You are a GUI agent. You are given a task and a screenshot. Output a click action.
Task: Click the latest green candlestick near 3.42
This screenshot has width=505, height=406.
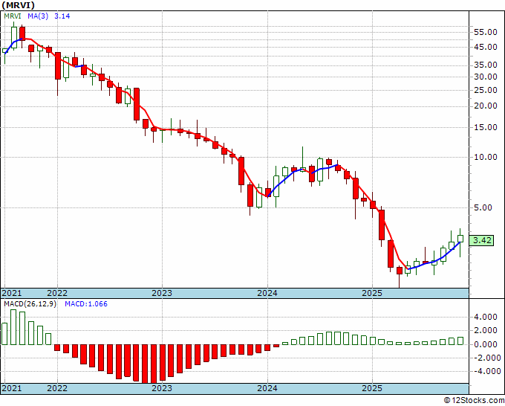460,239
